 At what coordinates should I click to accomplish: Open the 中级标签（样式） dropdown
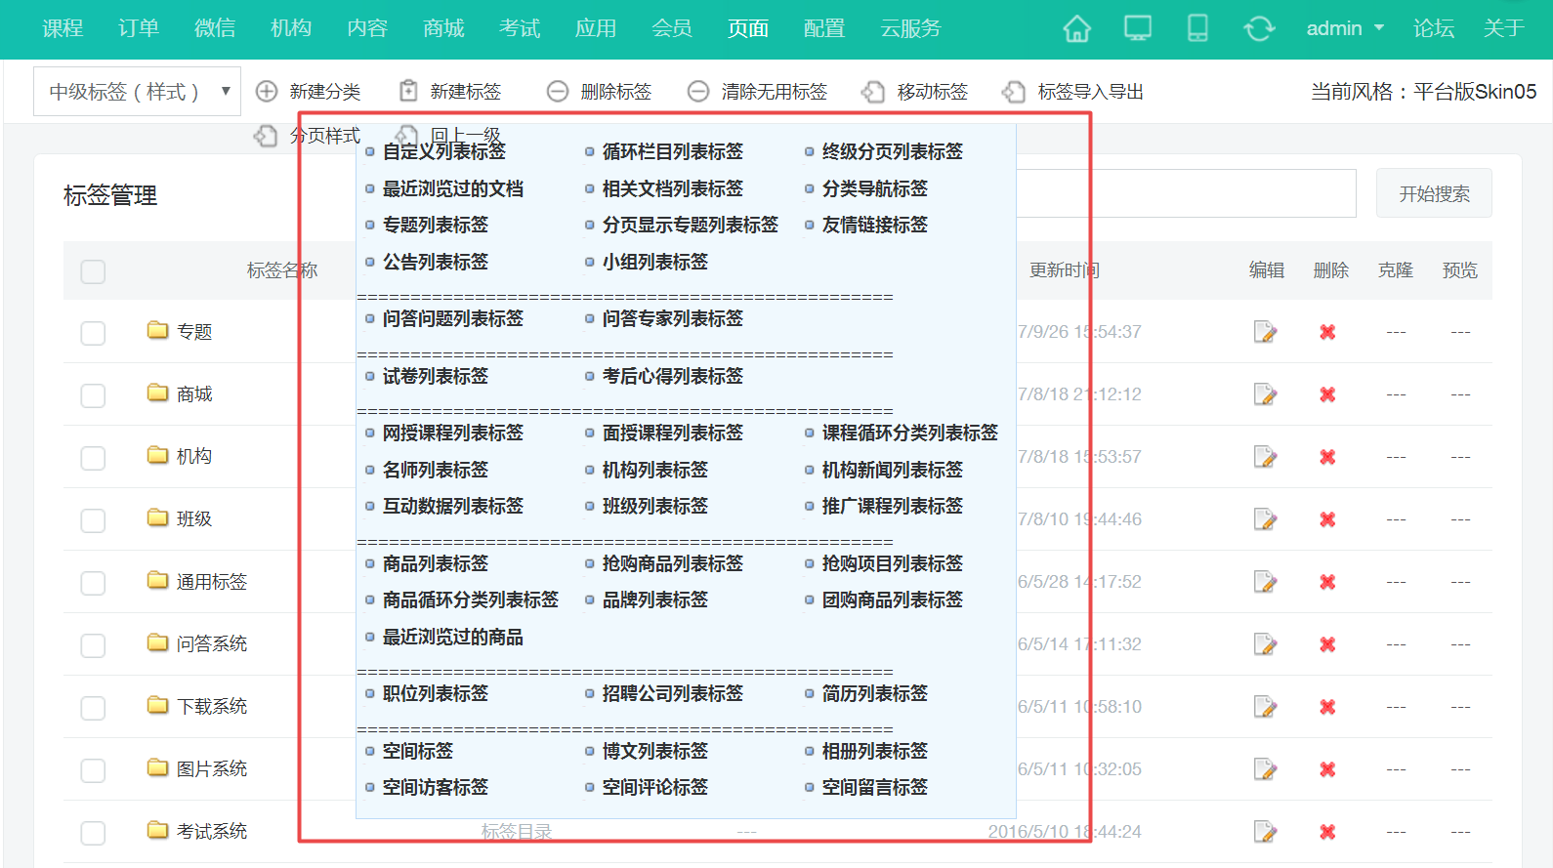pyautogui.click(x=137, y=92)
